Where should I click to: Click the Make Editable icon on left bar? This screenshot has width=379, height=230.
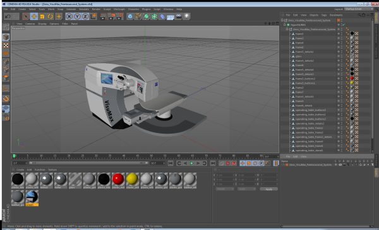click(6, 27)
